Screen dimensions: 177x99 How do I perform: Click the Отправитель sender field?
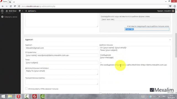[62, 55]
